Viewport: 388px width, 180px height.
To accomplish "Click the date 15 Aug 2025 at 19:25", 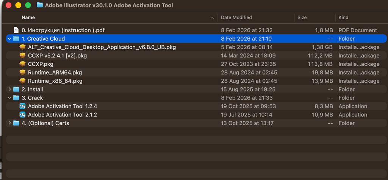I will 248,89.
